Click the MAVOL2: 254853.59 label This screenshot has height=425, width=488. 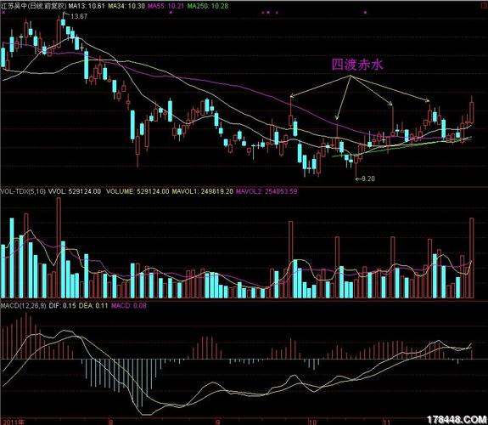pyautogui.click(x=266, y=191)
